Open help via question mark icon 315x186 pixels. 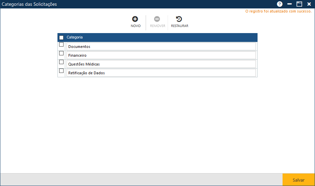tap(280, 4)
